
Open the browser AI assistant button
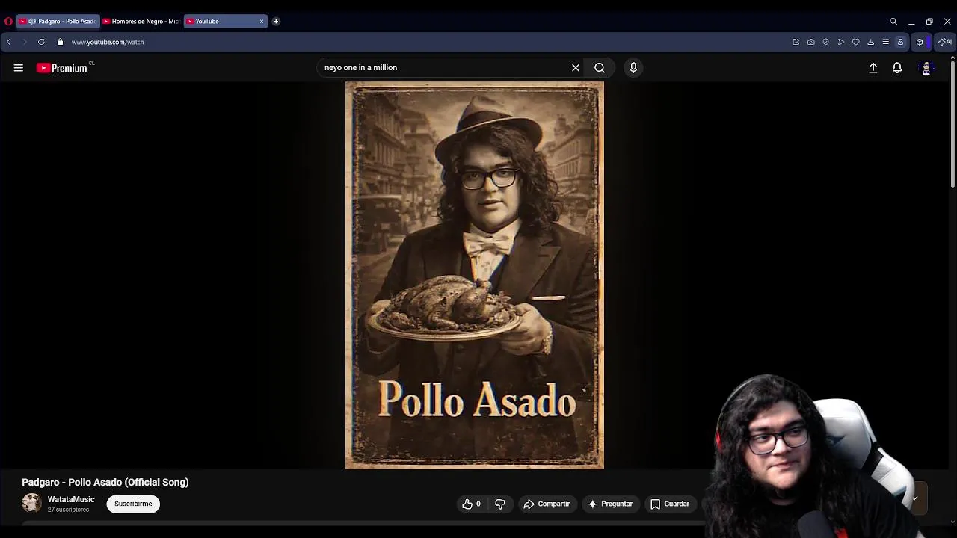point(946,42)
